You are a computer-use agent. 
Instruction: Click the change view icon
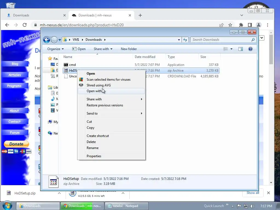pyautogui.click(x=226, y=49)
